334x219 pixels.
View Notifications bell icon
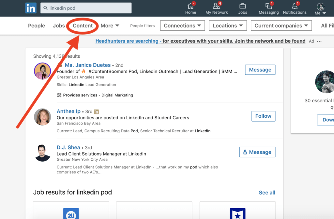pyautogui.click(x=295, y=7)
